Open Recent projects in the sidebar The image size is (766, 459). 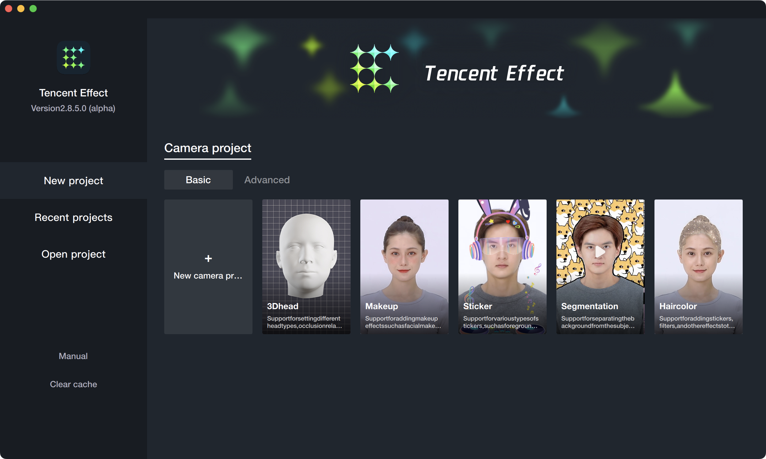tap(73, 217)
